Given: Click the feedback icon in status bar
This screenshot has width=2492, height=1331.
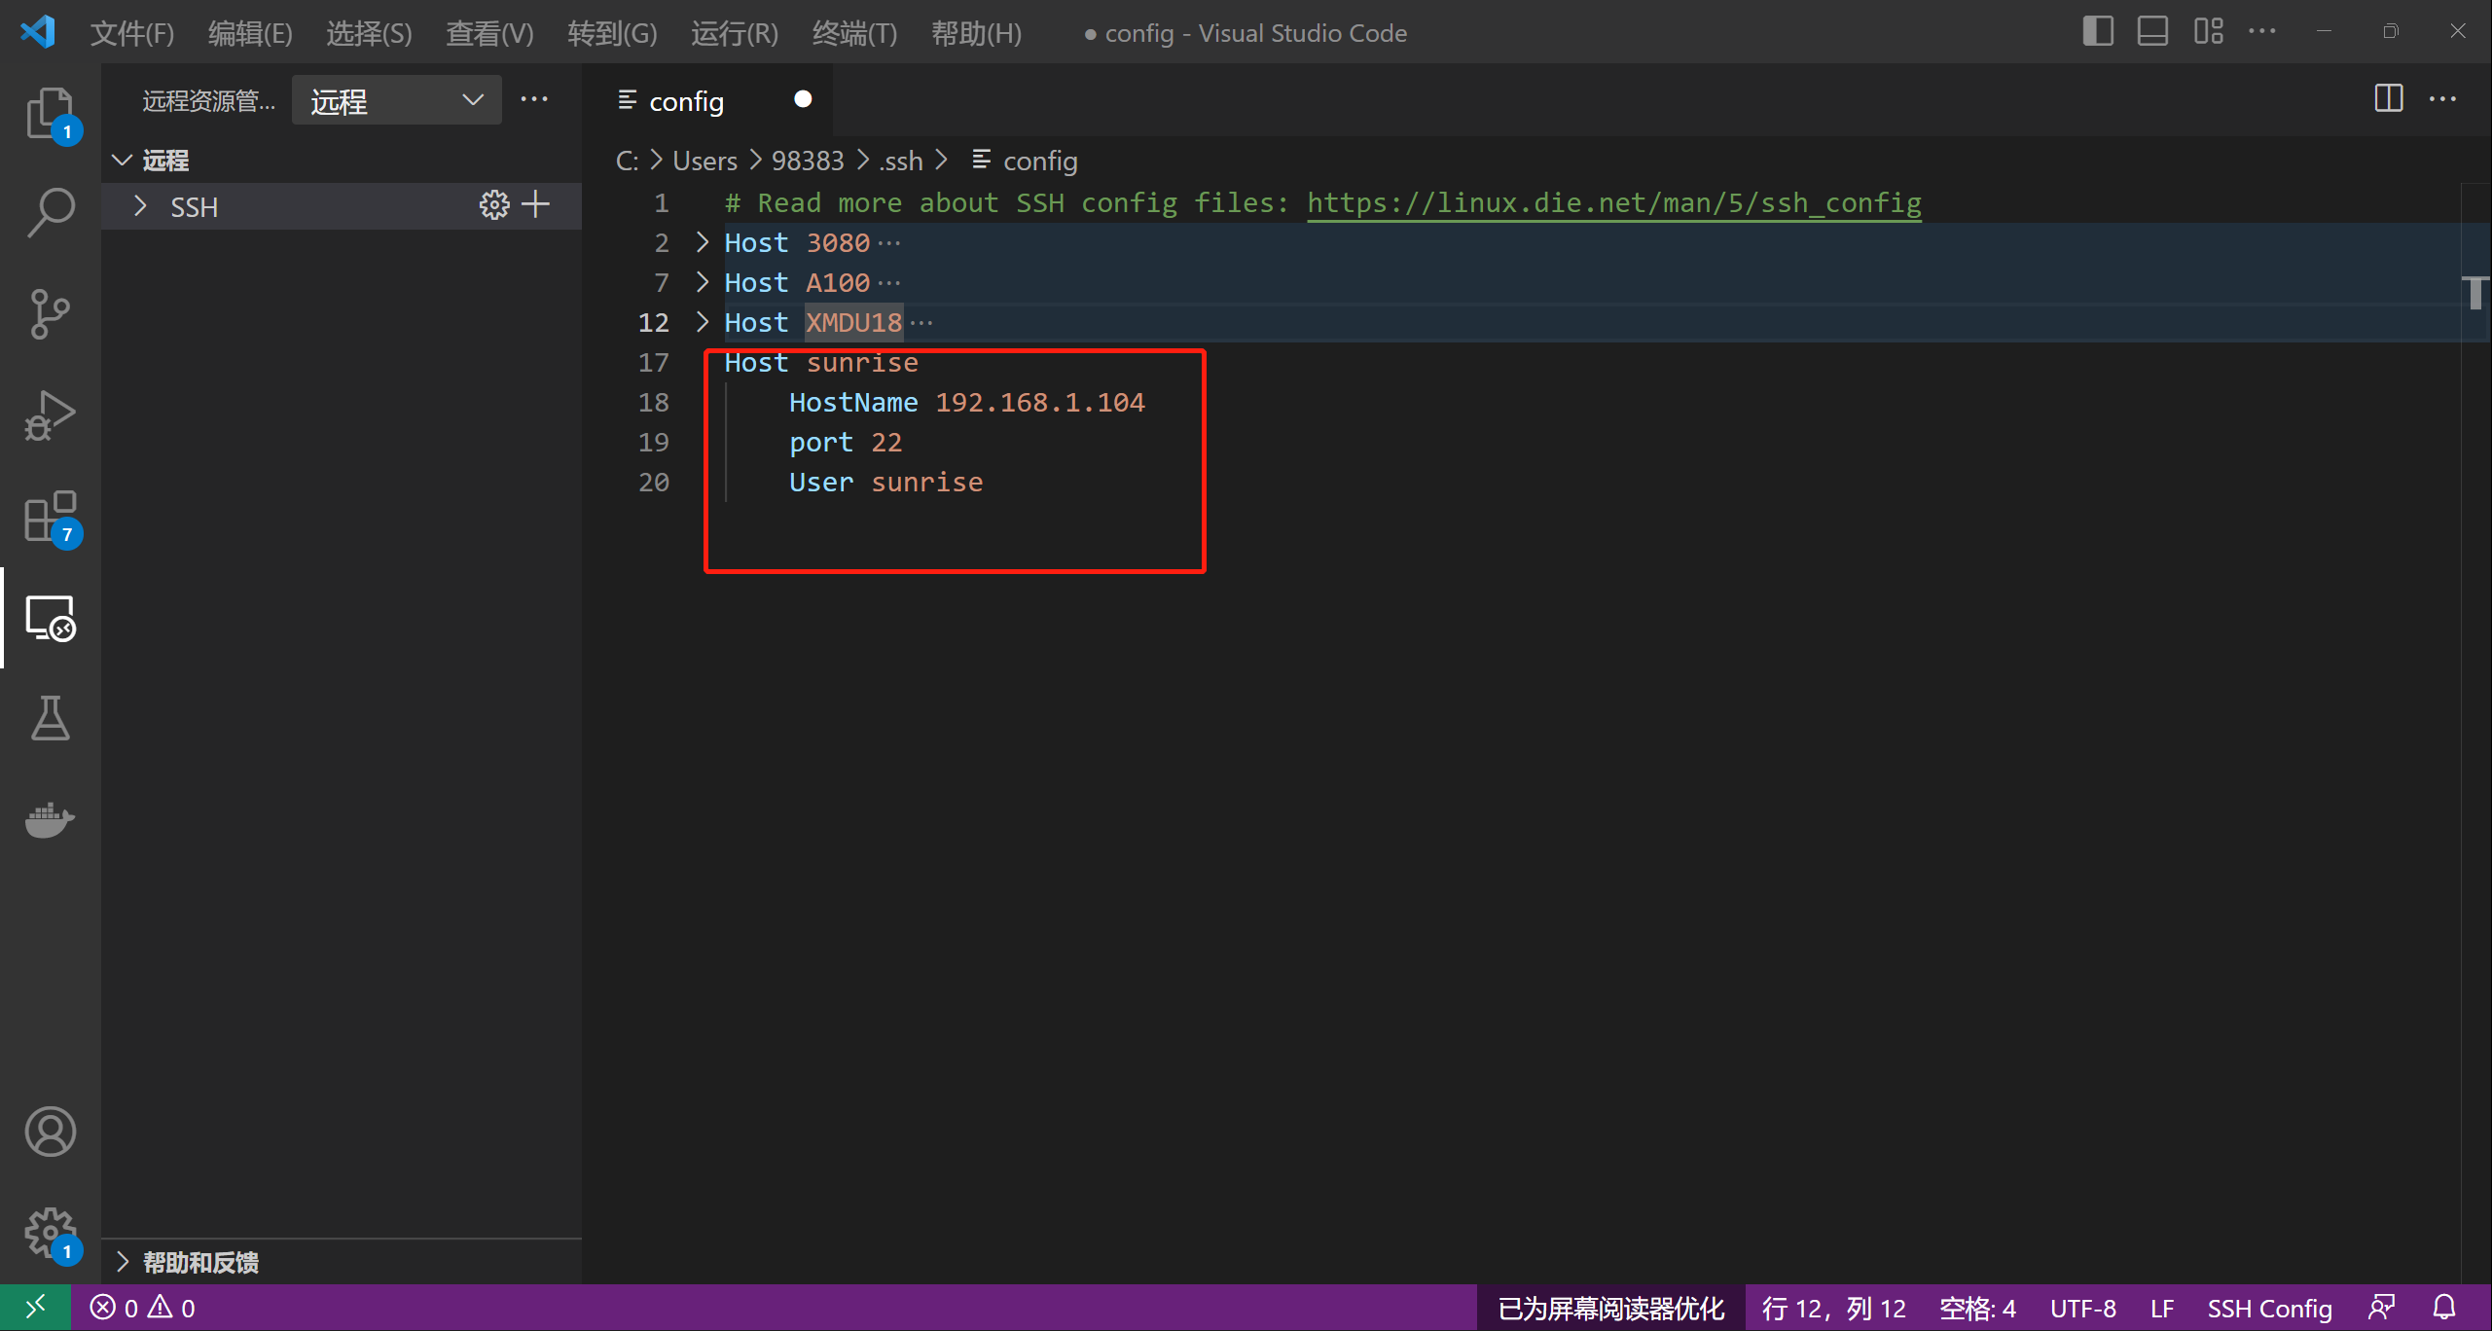Looking at the screenshot, I should point(2382,1308).
